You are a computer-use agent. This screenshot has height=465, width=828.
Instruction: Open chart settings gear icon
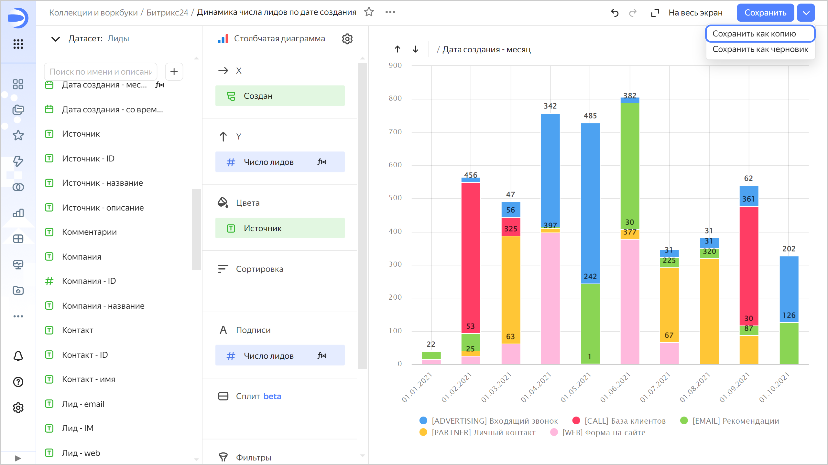347,39
